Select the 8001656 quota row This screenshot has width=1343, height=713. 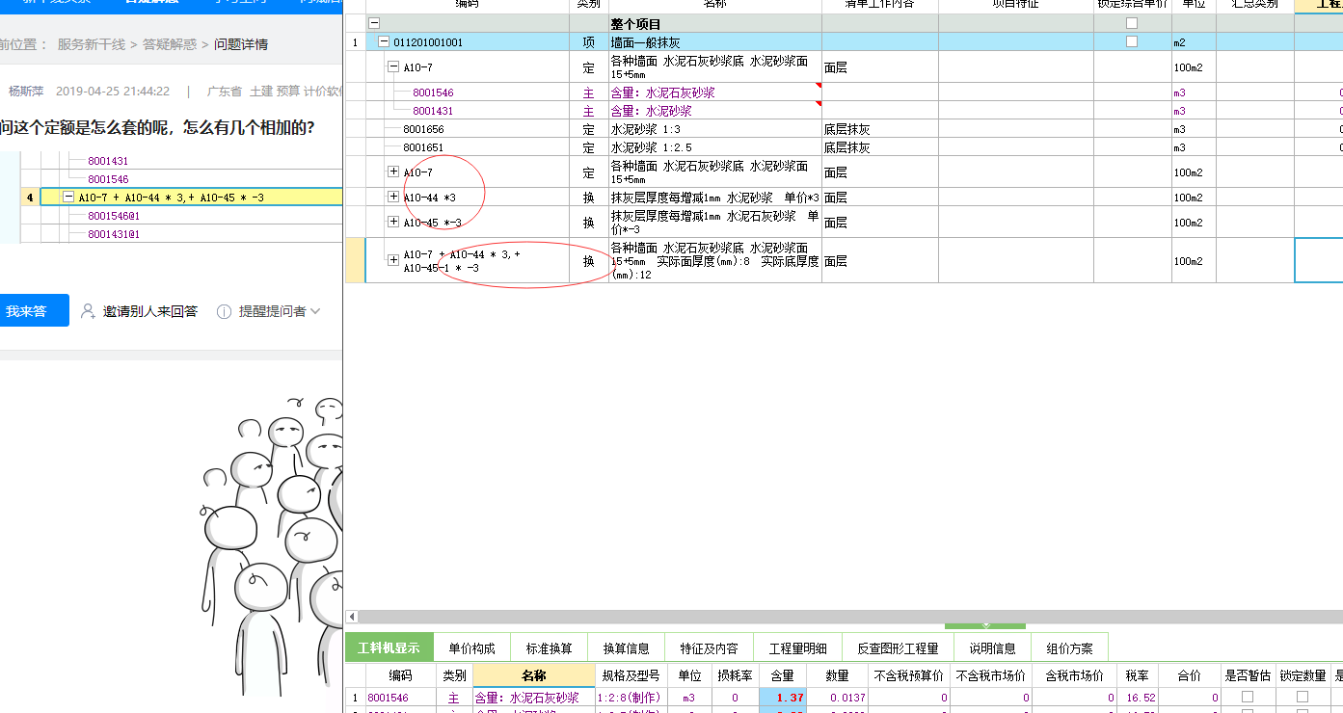tap(423, 129)
